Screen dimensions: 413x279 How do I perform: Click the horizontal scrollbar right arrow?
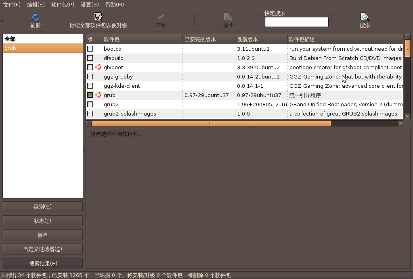pyautogui.click(x=400, y=124)
